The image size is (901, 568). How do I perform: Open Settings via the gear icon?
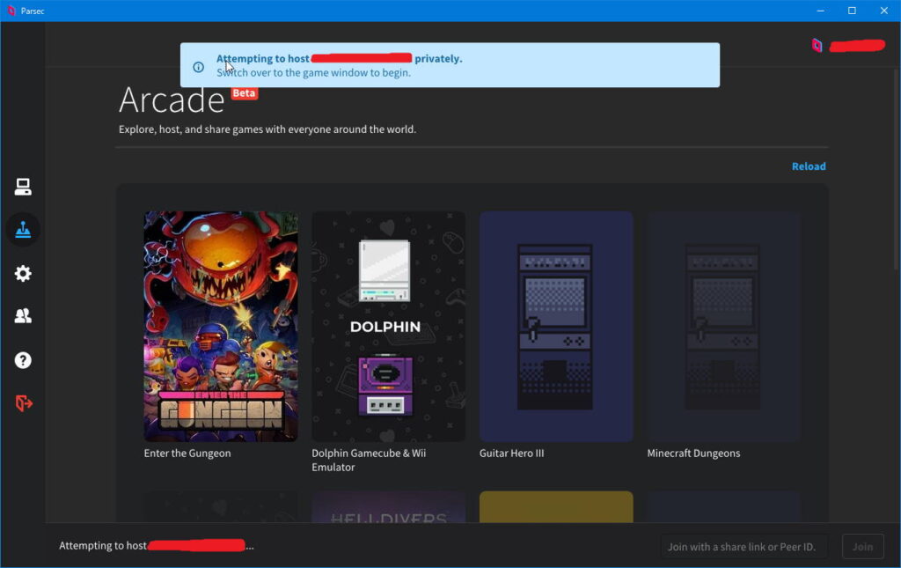click(x=23, y=273)
